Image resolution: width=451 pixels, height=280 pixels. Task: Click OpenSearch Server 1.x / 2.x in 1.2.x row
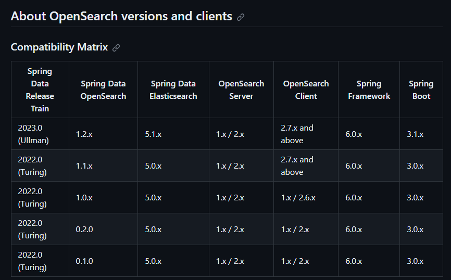pyautogui.click(x=241, y=134)
